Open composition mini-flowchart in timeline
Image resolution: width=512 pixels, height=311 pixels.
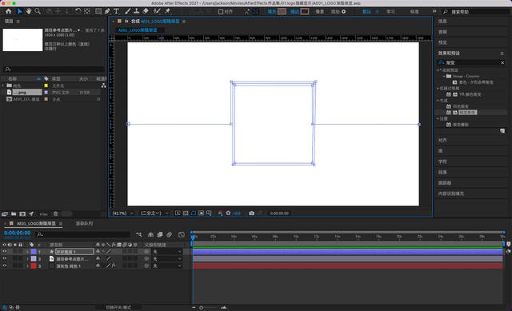(138, 234)
